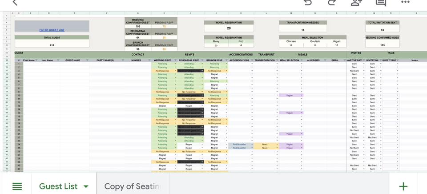Tap the back arrow to exit spreadsheet
427x194 pixels.
point(15,3)
